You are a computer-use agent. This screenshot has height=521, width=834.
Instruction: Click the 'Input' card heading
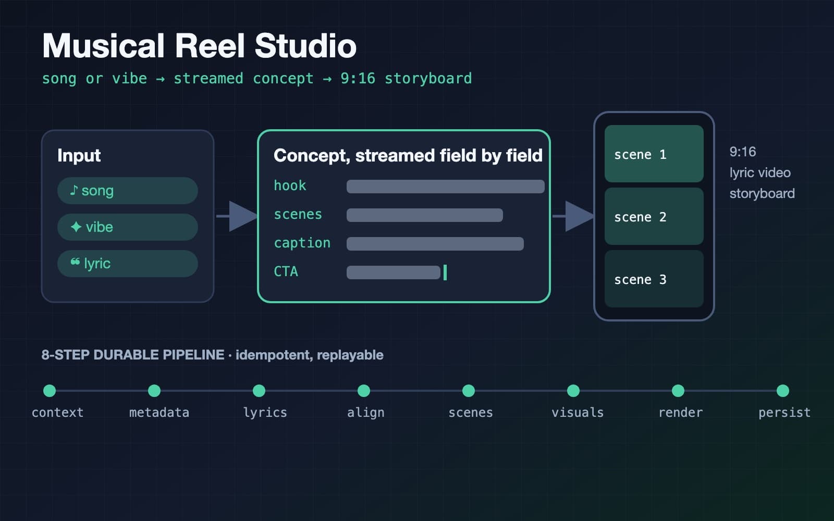tap(79, 155)
